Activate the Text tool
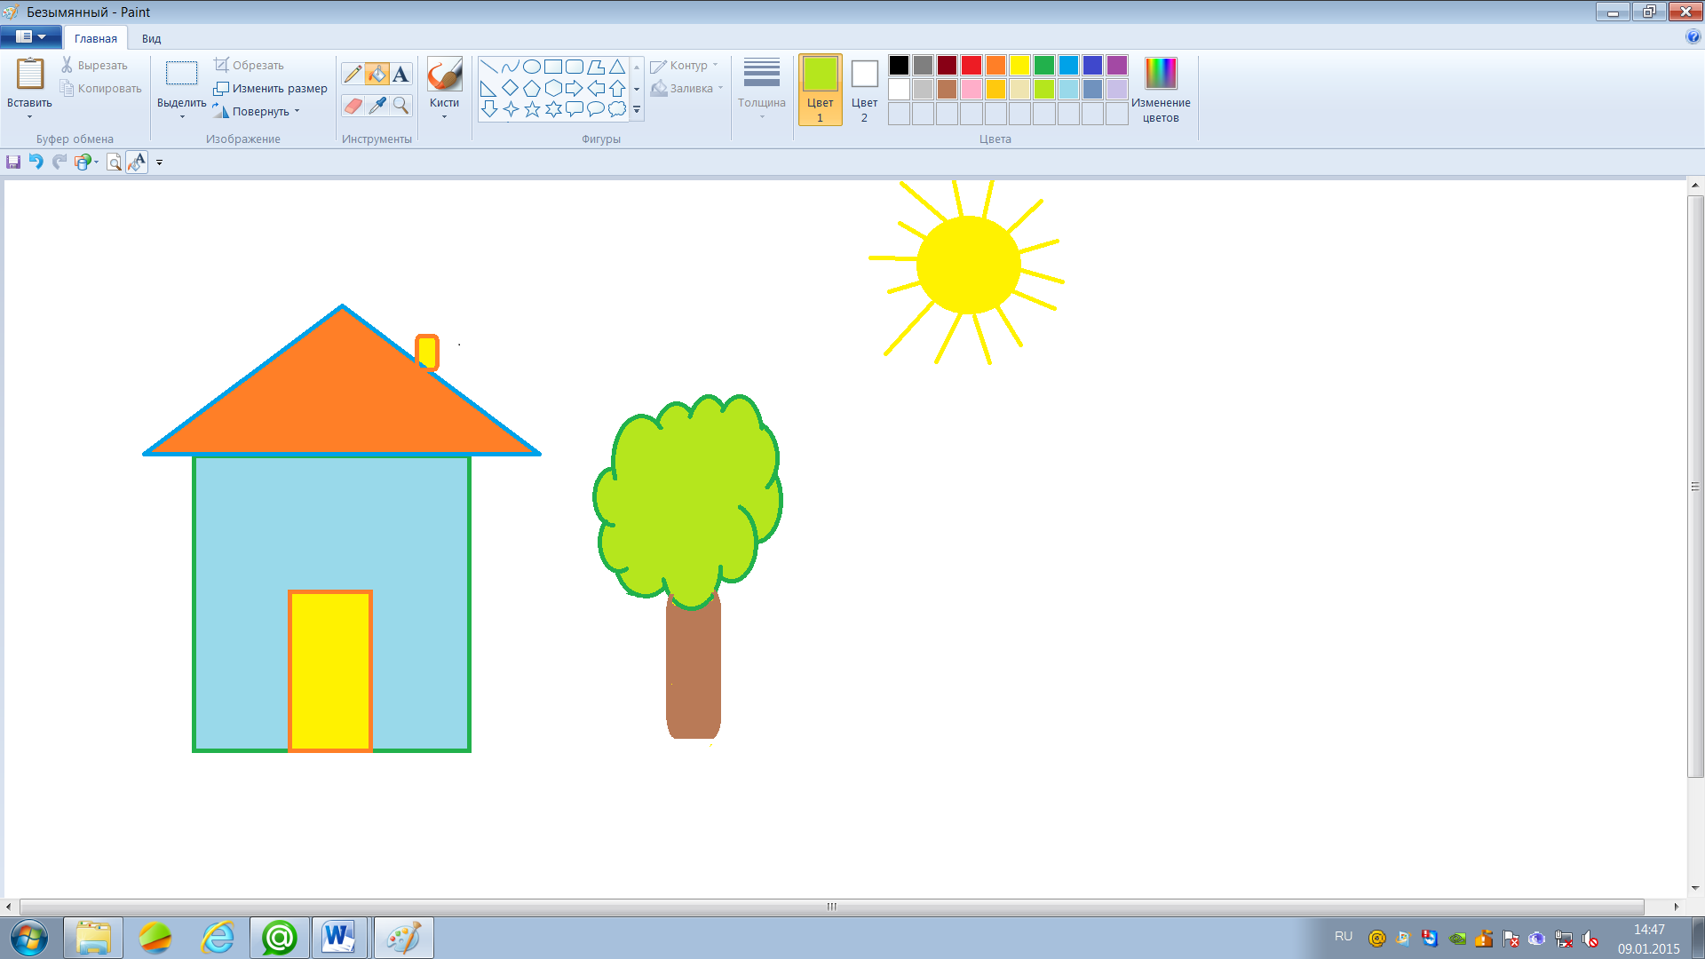This screenshot has width=1705, height=959. point(401,75)
